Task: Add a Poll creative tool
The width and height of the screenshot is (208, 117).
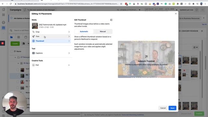Action: (x=51, y=65)
